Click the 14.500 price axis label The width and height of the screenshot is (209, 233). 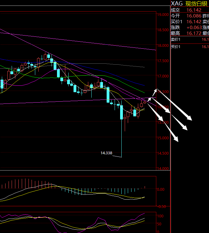pyautogui.click(x=163, y=153)
